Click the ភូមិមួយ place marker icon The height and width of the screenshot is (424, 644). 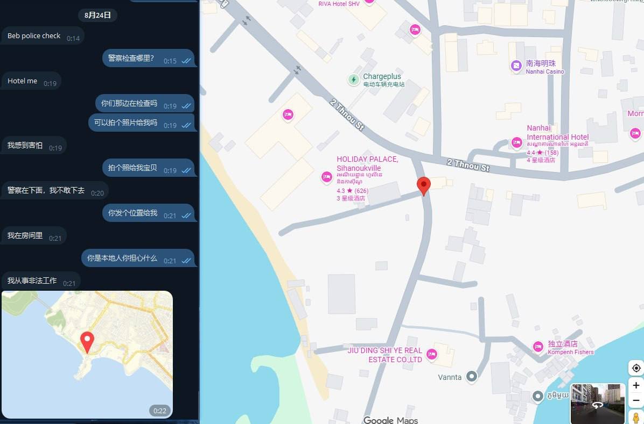click(x=537, y=396)
